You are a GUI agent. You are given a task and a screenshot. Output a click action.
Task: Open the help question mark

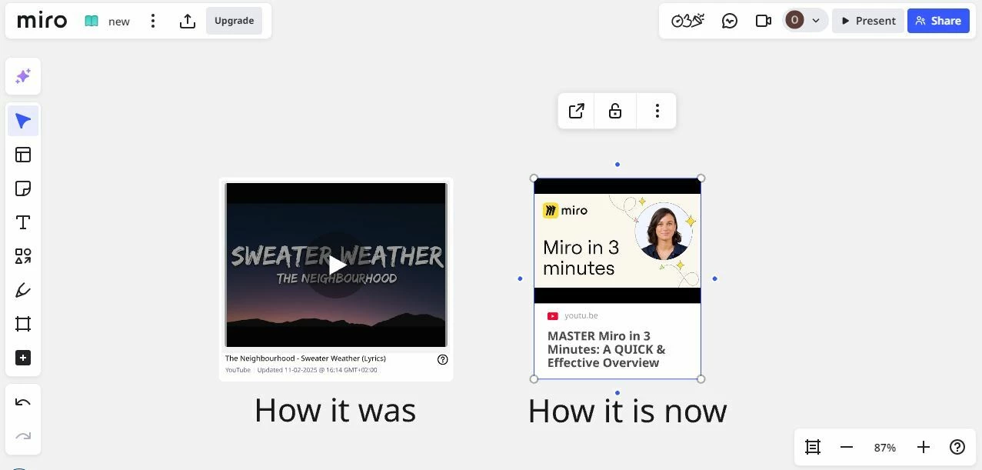pyautogui.click(x=957, y=447)
